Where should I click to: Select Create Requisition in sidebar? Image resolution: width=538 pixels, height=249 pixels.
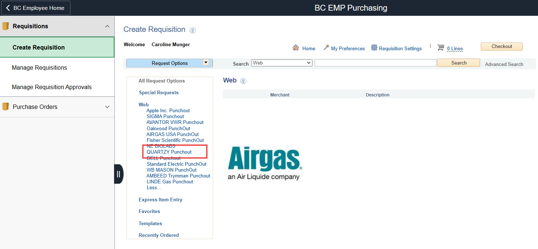[57, 47]
